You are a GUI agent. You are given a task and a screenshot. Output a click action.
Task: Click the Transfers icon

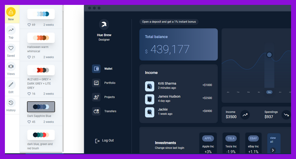pyautogui.click(x=96, y=111)
